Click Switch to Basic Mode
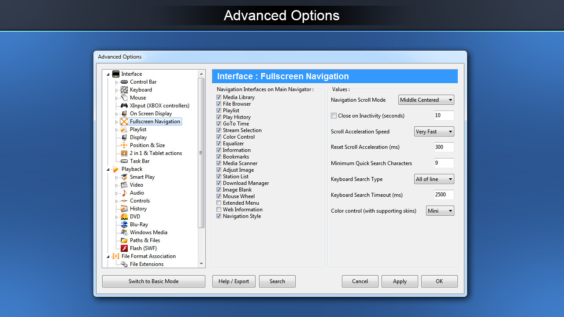Viewport: 564px width, 317px height. point(153,281)
